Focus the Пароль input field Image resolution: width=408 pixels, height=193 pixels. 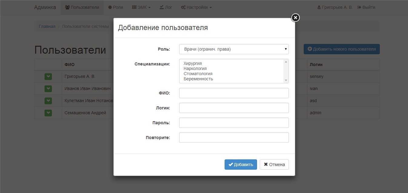[234, 123]
